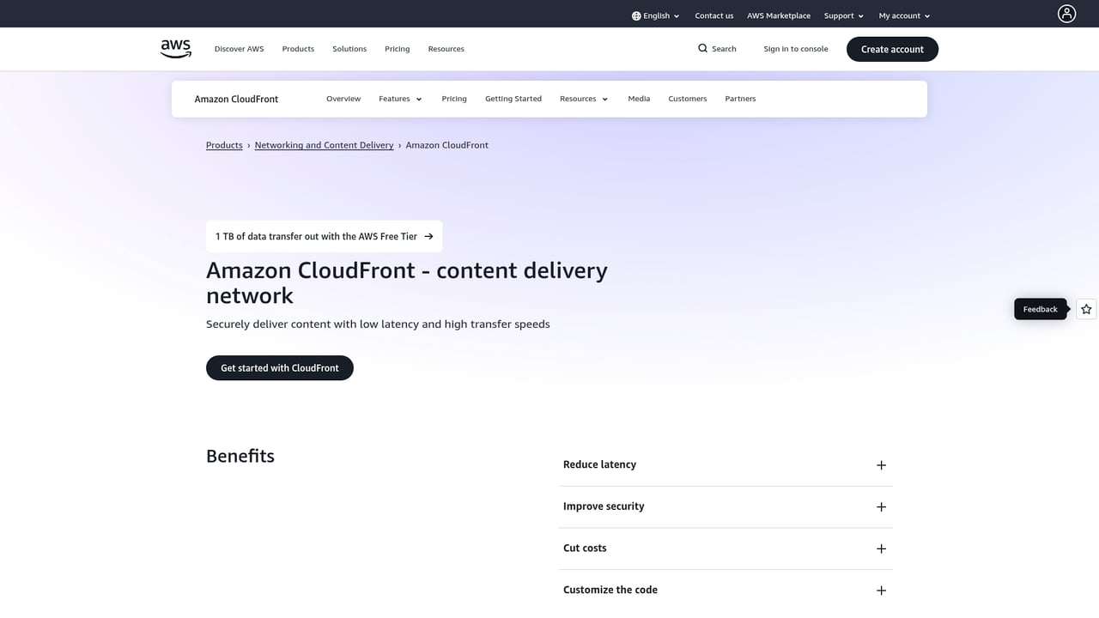1099x618 pixels.
Task: Expand the Resources dropdown in CloudFront nav
Action: pos(584,99)
